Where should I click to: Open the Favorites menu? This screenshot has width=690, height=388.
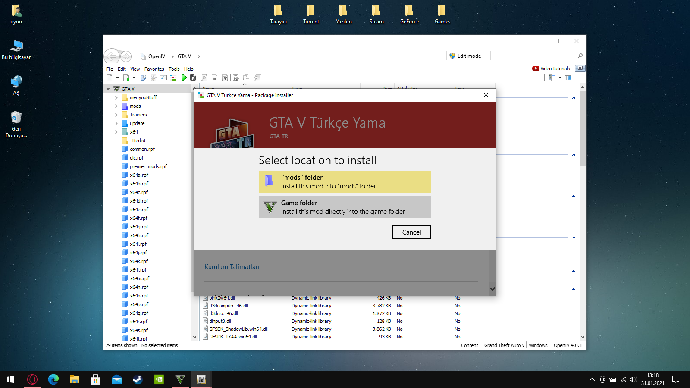pyautogui.click(x=154, y=69)
